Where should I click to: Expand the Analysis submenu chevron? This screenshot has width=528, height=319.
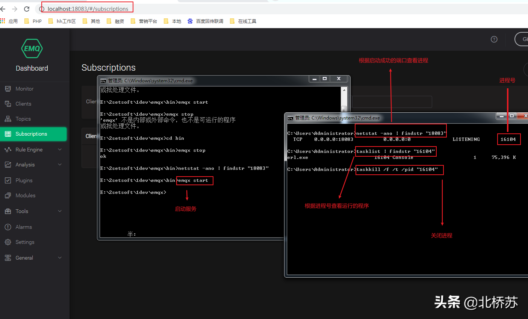[60, 165]
